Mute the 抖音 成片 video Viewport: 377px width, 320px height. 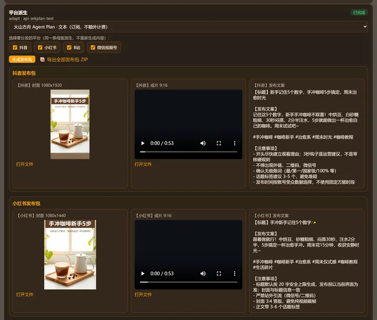(x=203, y=143)
